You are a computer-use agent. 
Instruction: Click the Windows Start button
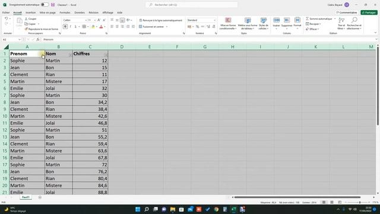(138, 209)
